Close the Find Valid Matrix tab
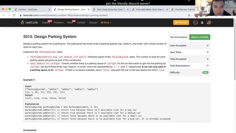236x133 pixels. (167, 10)
